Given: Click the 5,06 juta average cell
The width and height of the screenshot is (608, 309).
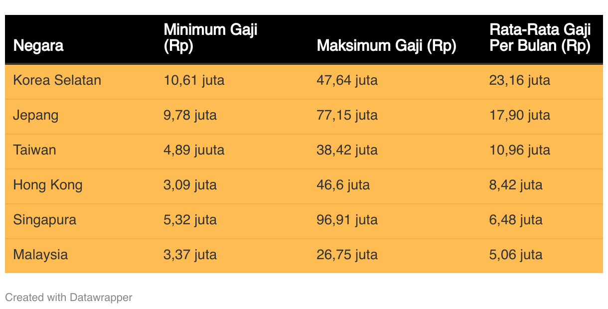Looking at the screenshot, I should click(516, 255).
